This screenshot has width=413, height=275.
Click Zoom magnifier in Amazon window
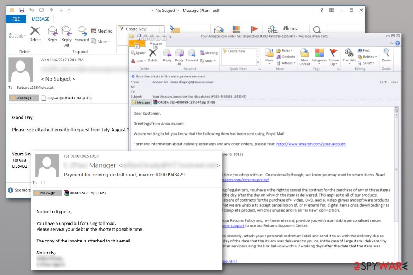(x=386, y=55)
